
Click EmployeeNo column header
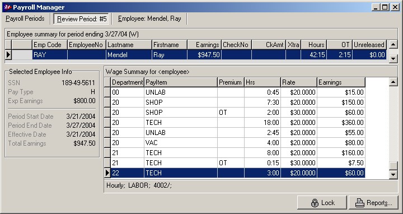86,45
